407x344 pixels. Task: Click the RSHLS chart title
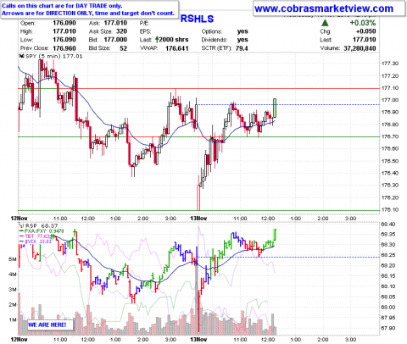[197, 19]
